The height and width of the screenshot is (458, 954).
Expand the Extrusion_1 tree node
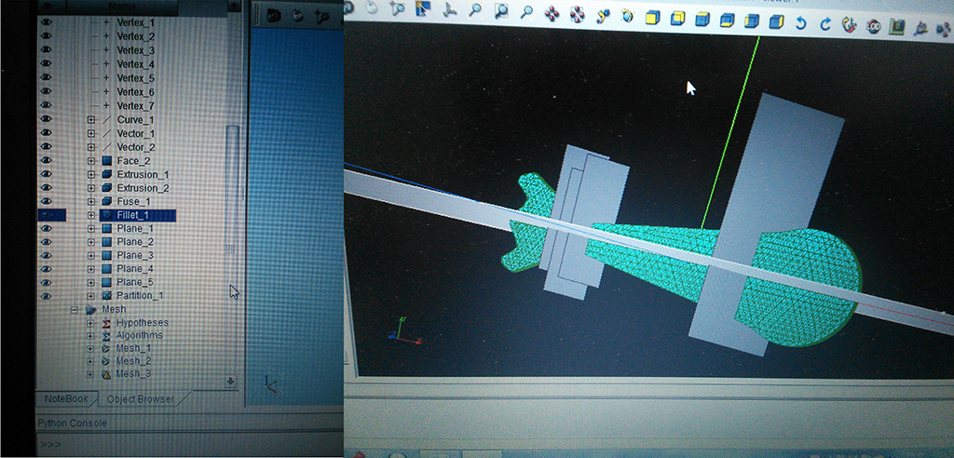[x=91, y=175]
